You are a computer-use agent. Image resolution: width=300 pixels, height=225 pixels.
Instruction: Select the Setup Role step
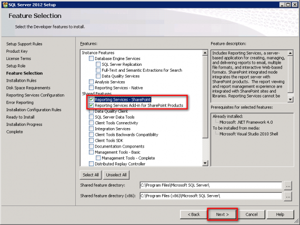pos(16,66)
